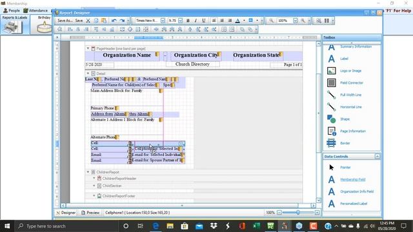Switch to the Designer tab

coord(66,213)
